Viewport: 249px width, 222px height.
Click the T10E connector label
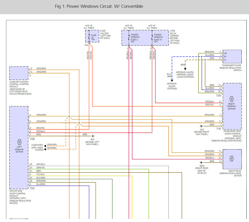pyautogui.click(x=32, y=139)
